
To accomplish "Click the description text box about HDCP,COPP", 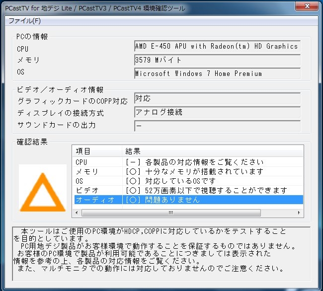I will [x=161, y=254].
